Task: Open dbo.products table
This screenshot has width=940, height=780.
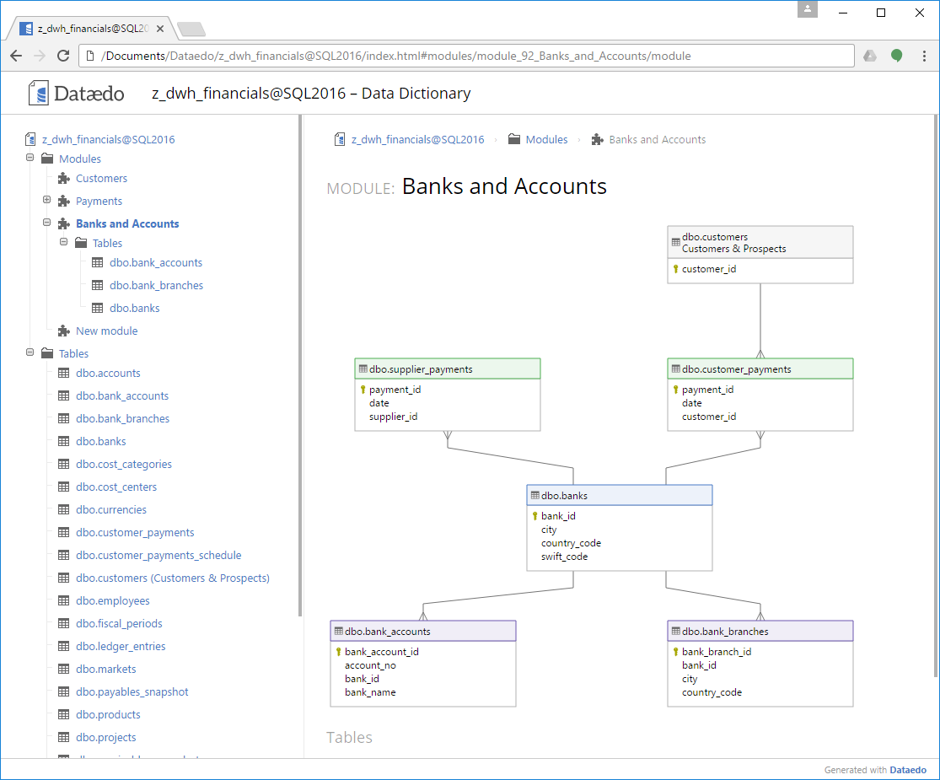Action: pos(108,715)
